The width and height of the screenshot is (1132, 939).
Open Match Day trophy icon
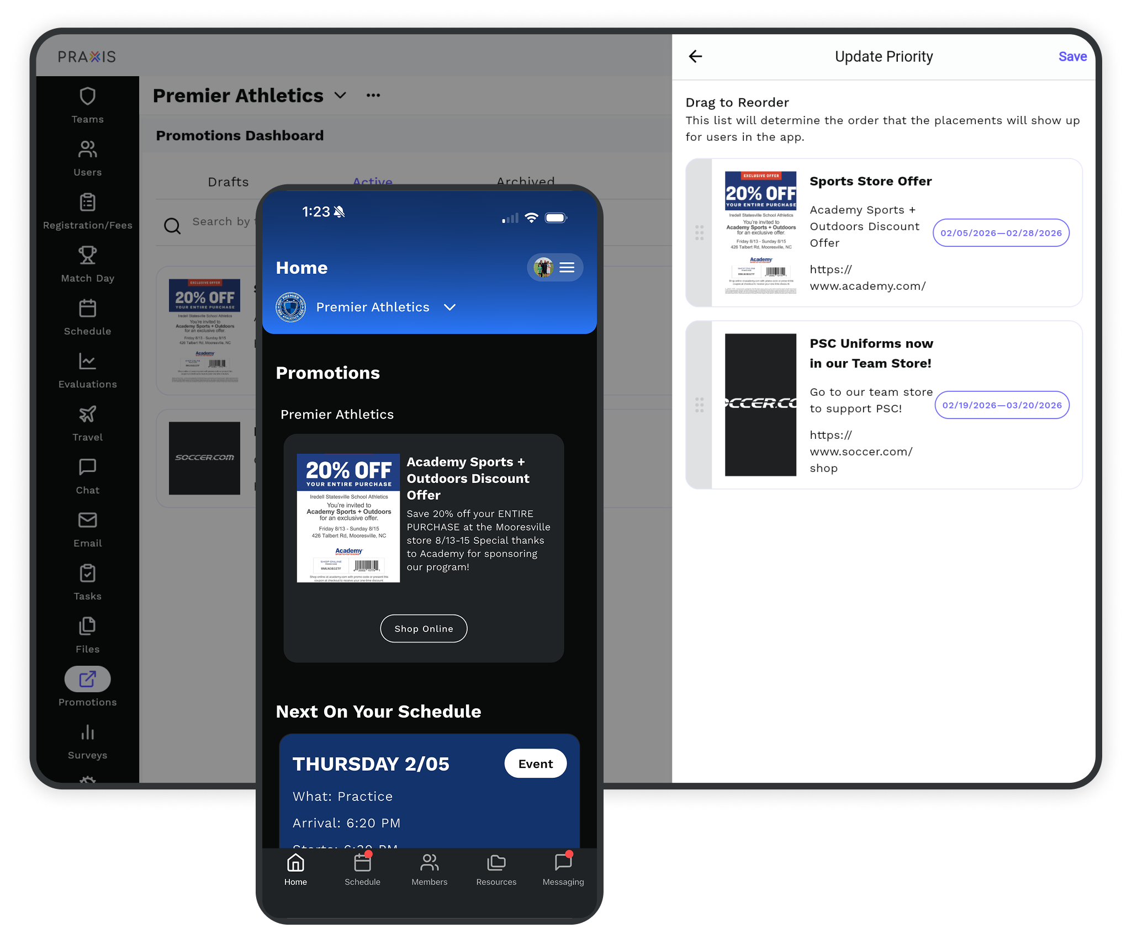point(87,256)
